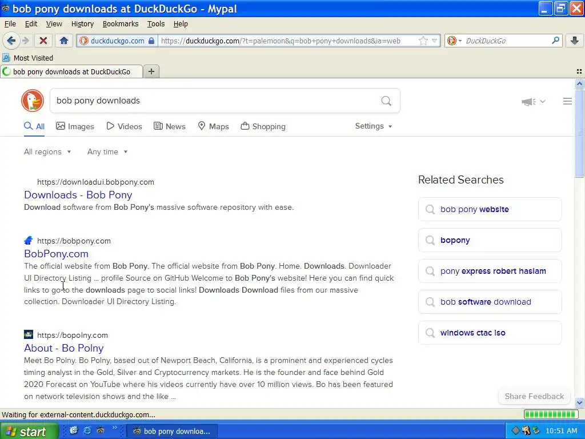Select the bob pony downloads browser tab
The image size is (585, 439).
click(x=71, y=71)
